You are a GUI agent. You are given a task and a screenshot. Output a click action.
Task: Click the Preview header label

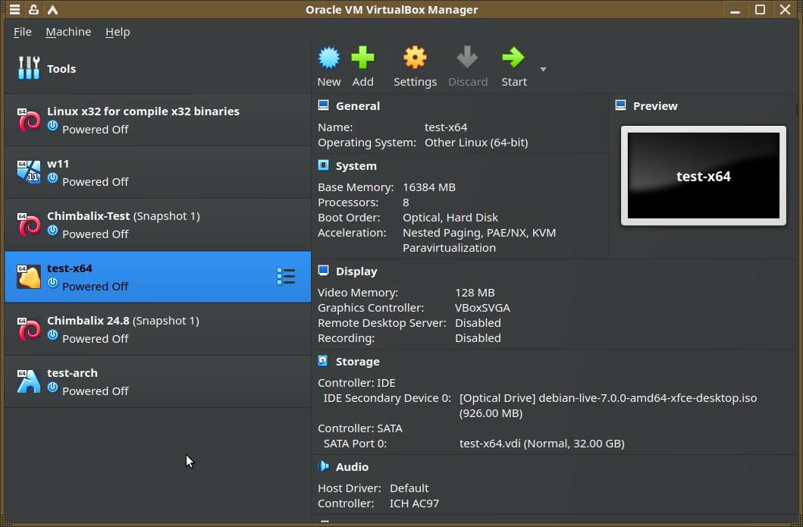655,106
